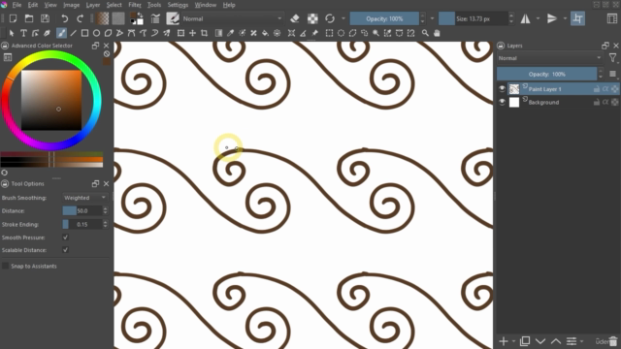This screenshot has width=621, height=349.
Task: Float the Tool Options docker
Action: point(95,183)
